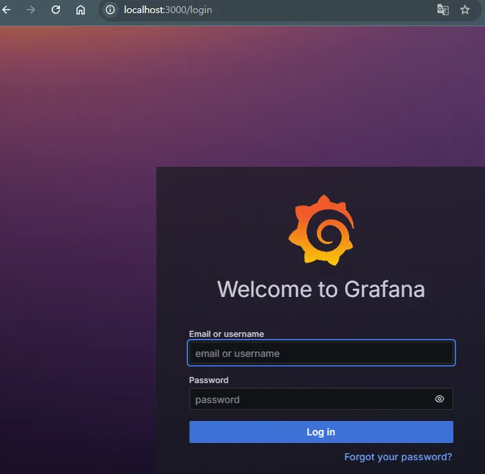Click the 'Password' field label
This screenshot has width=485, height=474.
click(209, 380)
